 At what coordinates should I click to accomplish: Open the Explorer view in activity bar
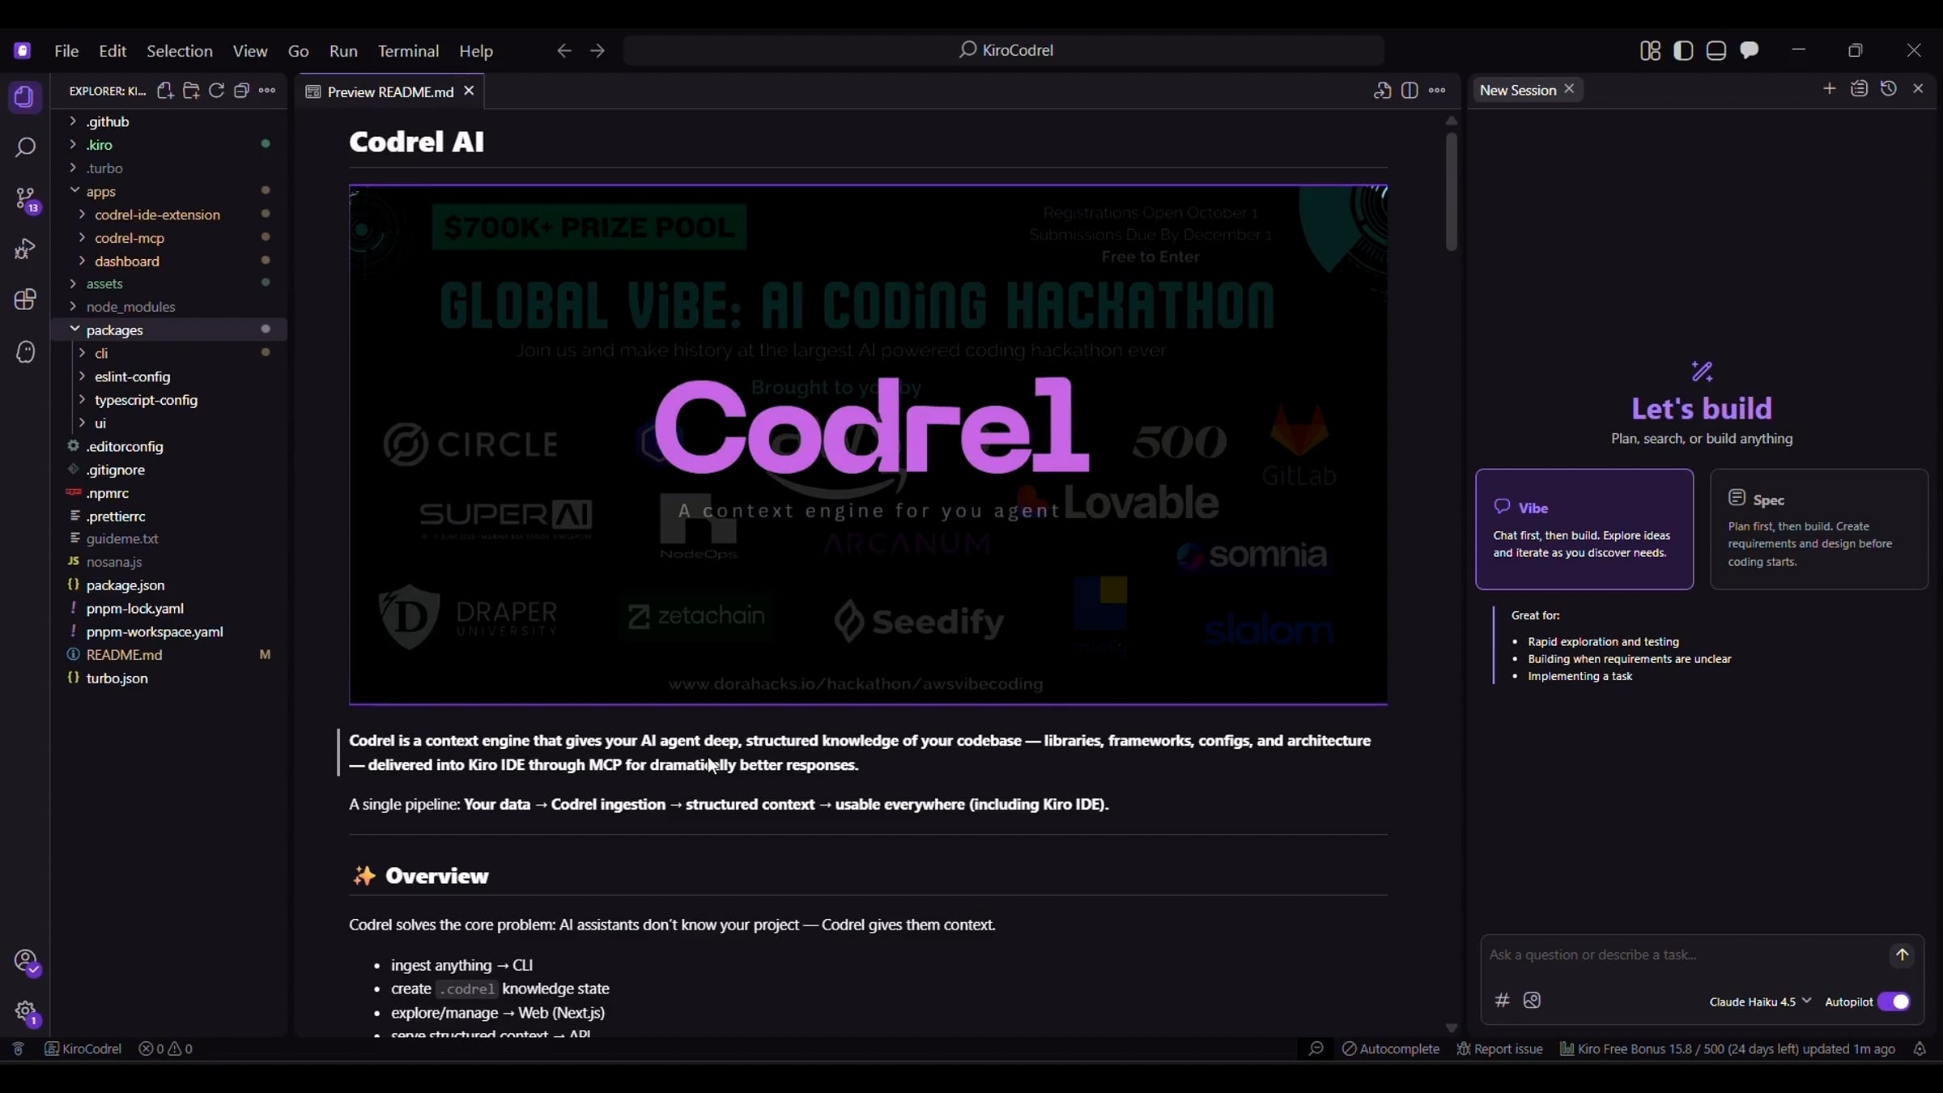coord(24,97)
